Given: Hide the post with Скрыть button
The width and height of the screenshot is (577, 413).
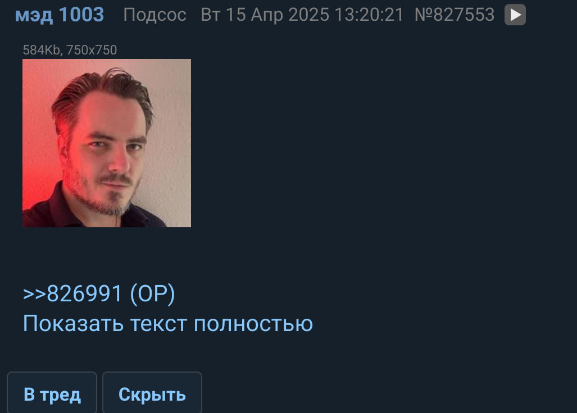Looking at the screenshot, I should (x=152, y=393).
